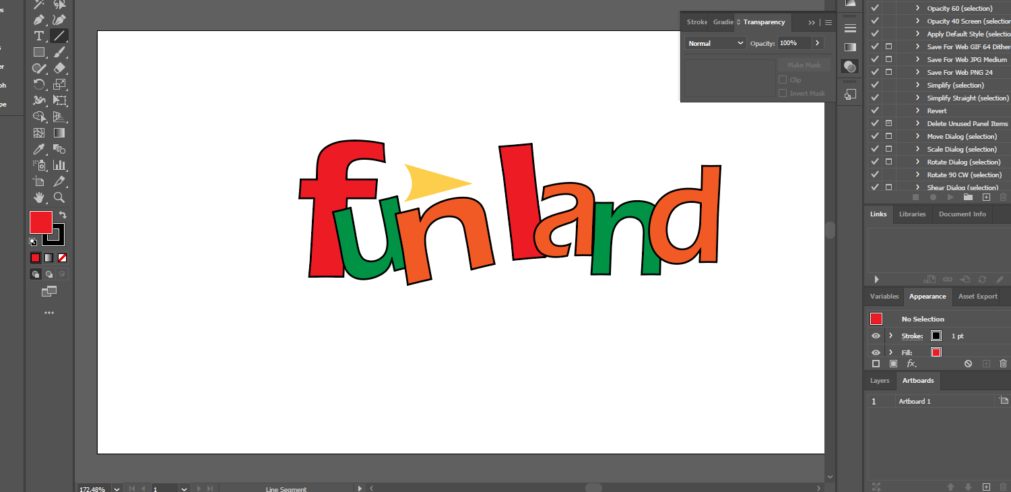
Task: Select the Eyedropper tool
Action: 39,149
